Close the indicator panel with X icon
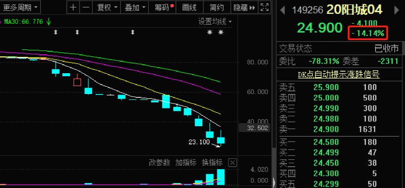Image resolution: width=405 pixels, height=188 pixels. click(232, 162)
